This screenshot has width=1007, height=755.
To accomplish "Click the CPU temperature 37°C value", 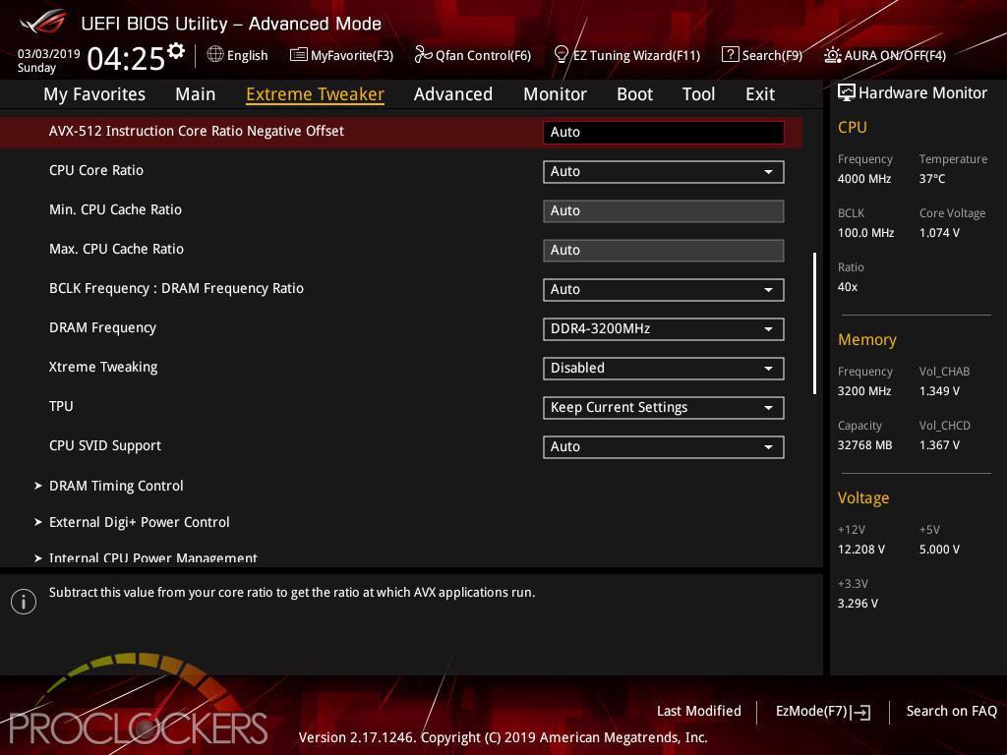I will pyautogui.click(x=932, y=179).
